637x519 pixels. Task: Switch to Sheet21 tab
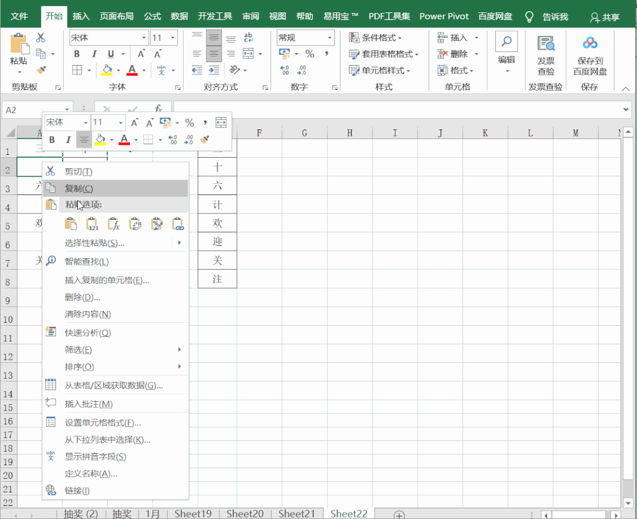(x=296, y=514)
